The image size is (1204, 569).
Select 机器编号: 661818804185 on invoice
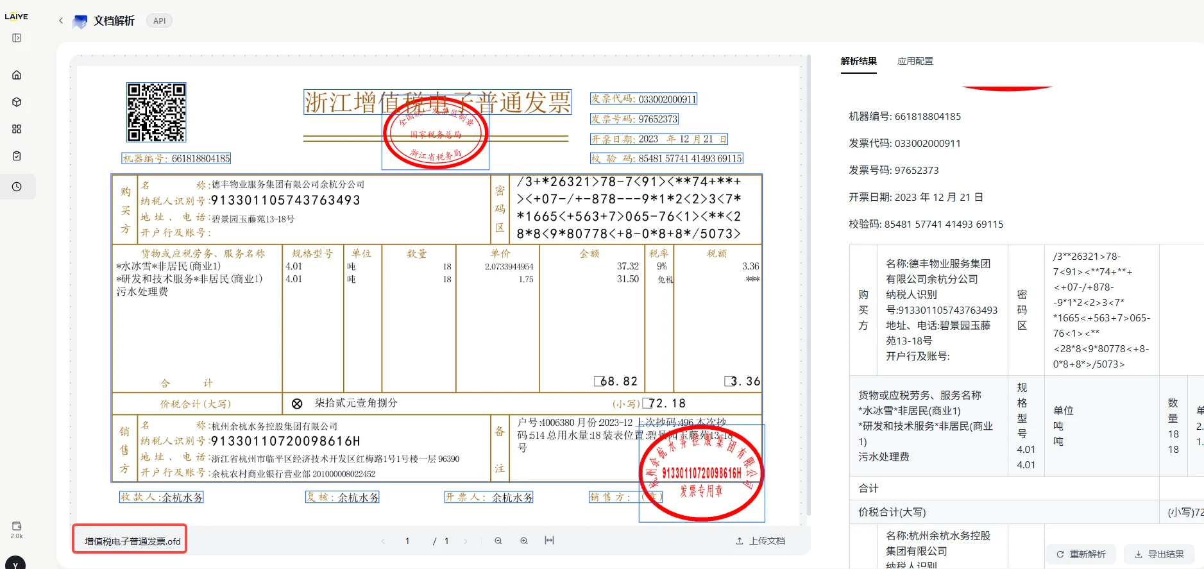point(176,158)
